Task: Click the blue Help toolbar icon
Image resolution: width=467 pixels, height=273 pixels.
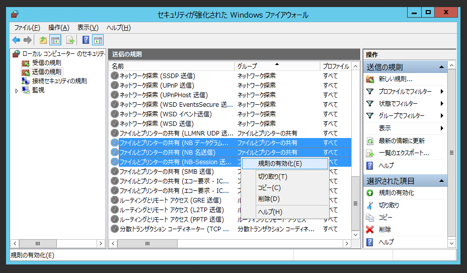Action: pos(86,40)
